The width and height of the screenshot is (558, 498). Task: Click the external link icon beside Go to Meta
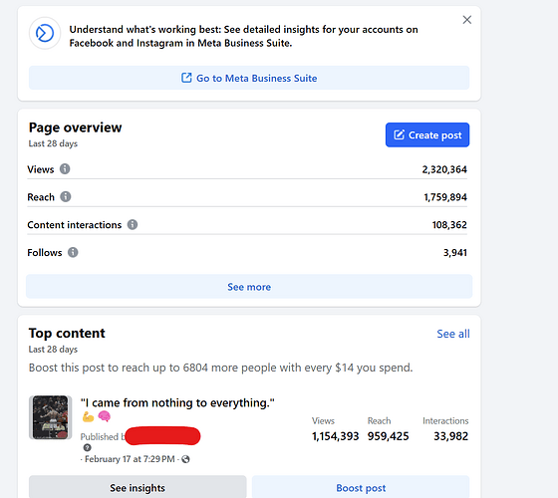[x=186, y=78]
